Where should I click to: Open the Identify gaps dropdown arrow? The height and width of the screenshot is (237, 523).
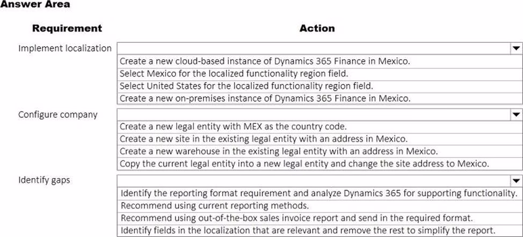(x=515, y=181)
